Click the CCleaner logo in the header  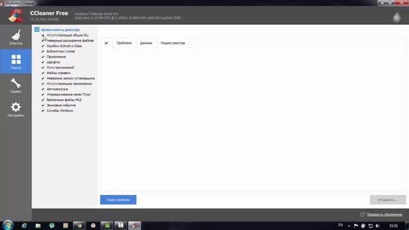click(15, 15)
